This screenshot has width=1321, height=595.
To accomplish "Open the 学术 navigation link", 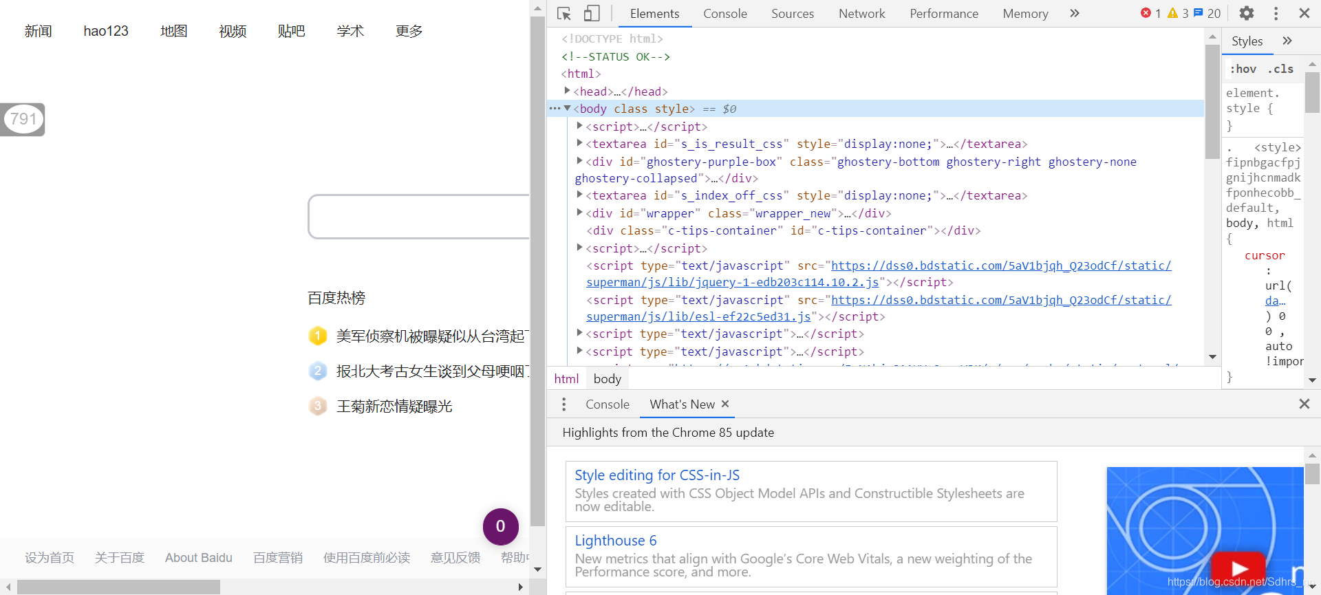I will click(x=350, y=31).
